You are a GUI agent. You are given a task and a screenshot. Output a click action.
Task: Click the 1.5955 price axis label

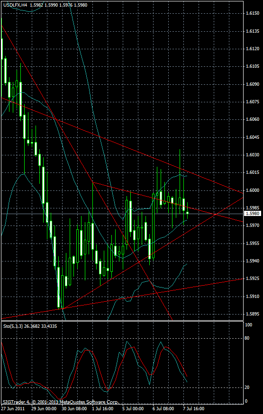point(252,243)
